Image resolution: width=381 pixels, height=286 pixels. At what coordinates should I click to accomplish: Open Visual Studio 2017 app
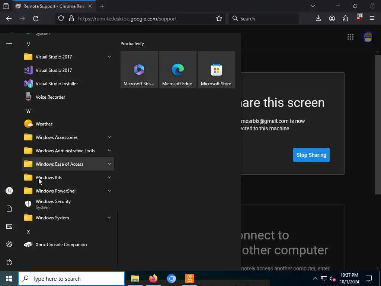(68, 70)
